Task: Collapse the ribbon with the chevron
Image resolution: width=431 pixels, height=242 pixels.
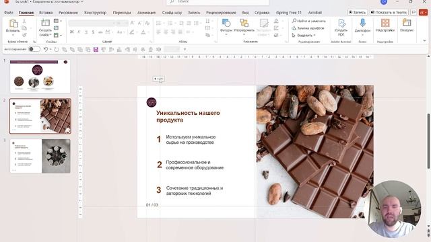Action: [x=424, y=40]
